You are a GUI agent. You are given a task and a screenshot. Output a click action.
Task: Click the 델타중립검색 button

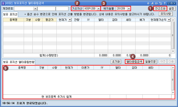[x=134, y=61]
